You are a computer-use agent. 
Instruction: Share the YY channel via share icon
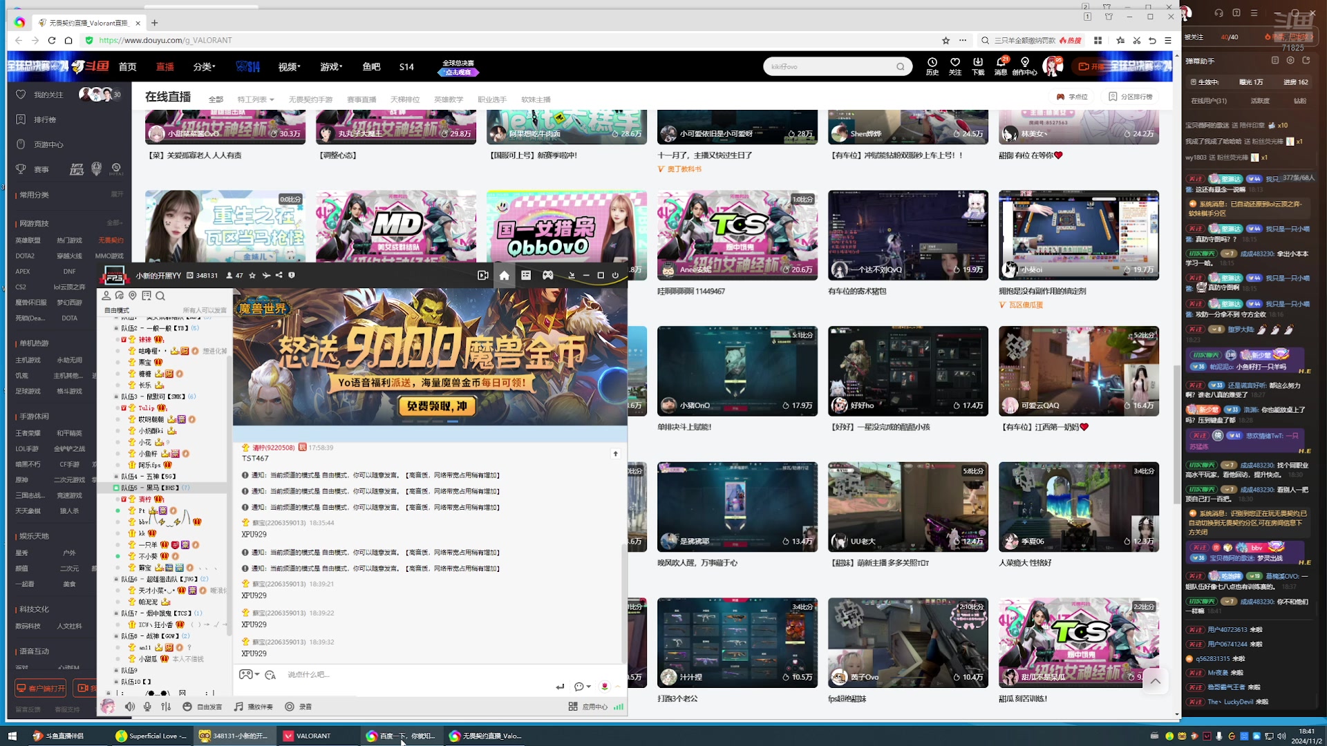[279, 276]
